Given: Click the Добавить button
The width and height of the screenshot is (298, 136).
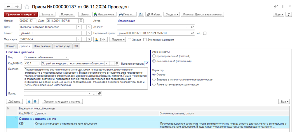Looking at the screenshot, I should (14, 101).
